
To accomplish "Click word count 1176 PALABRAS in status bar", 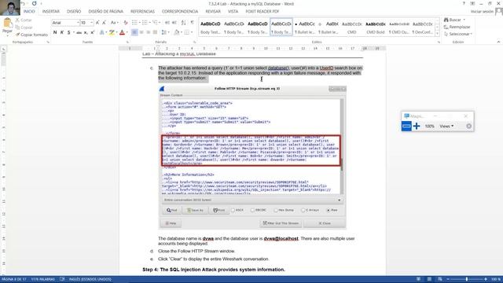I will coord(42,279).
